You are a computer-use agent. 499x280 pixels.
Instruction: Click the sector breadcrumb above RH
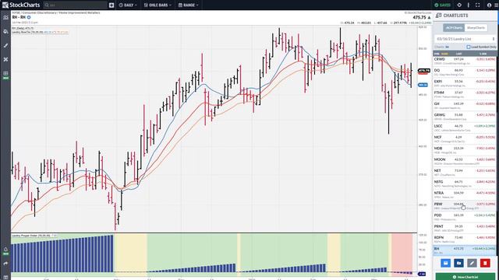pyautogui.click(x=56, y=12)
